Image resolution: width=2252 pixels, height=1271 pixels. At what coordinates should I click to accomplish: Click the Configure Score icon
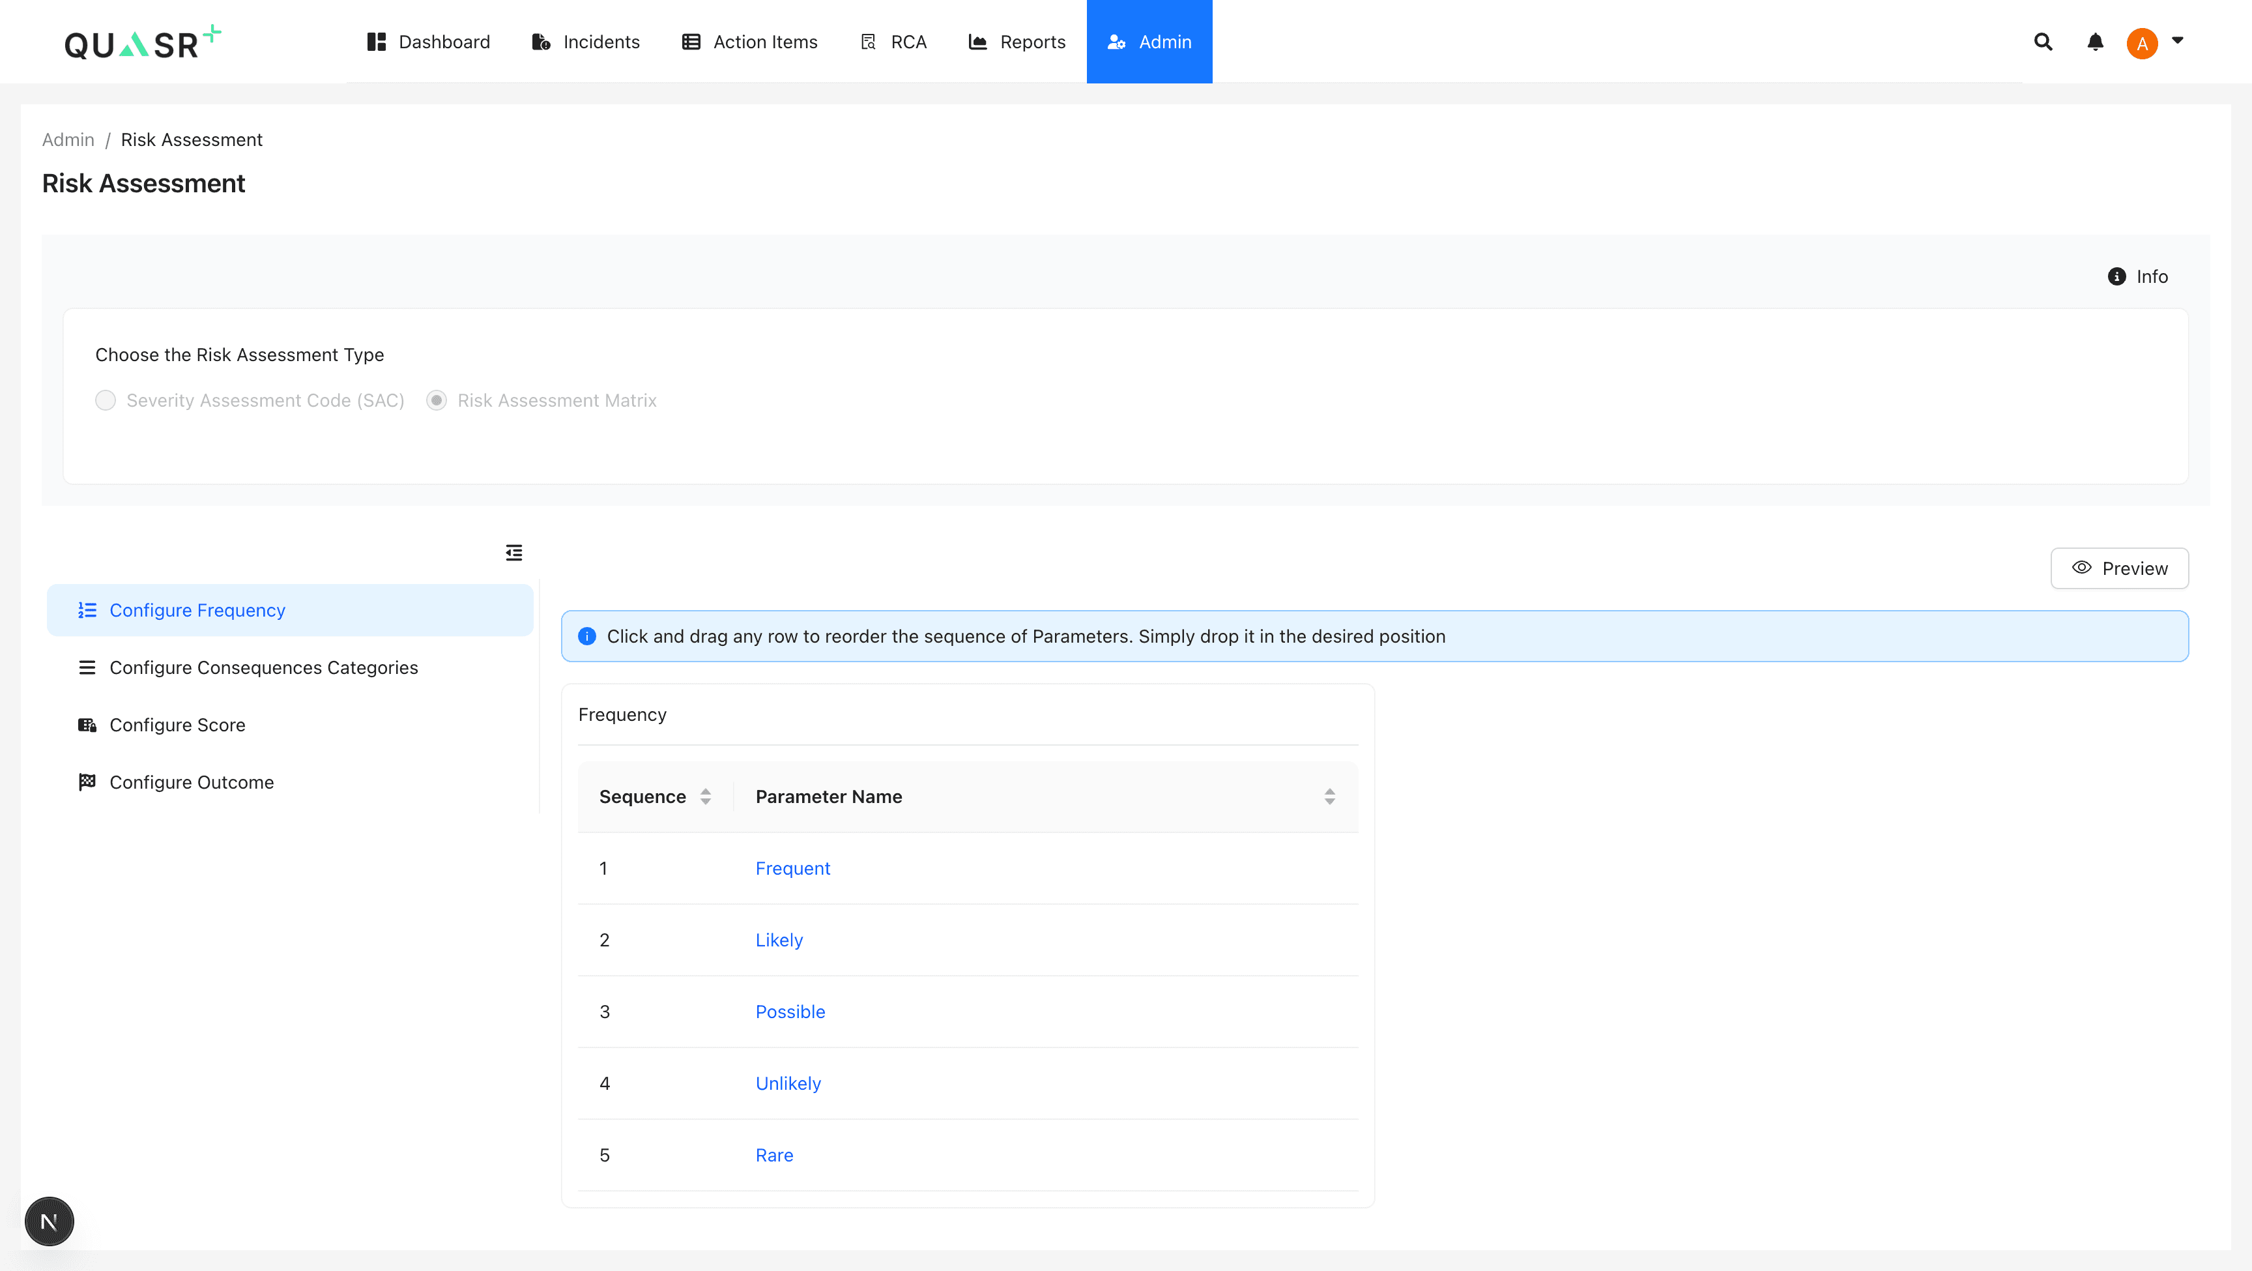[x=87, y=724]
